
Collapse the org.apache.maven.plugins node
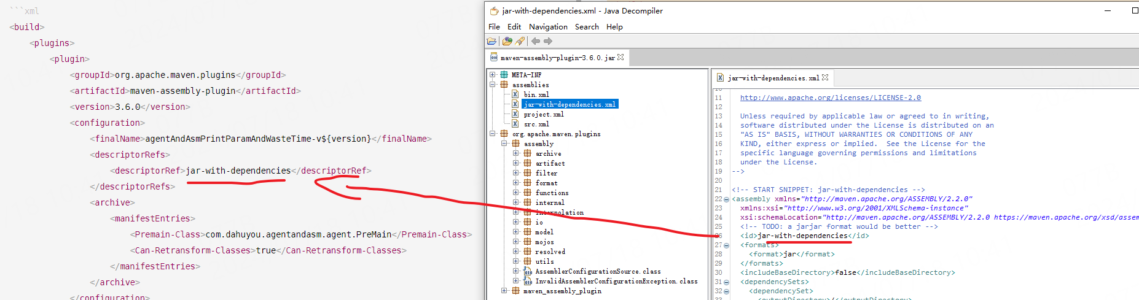tap(493, 134)
